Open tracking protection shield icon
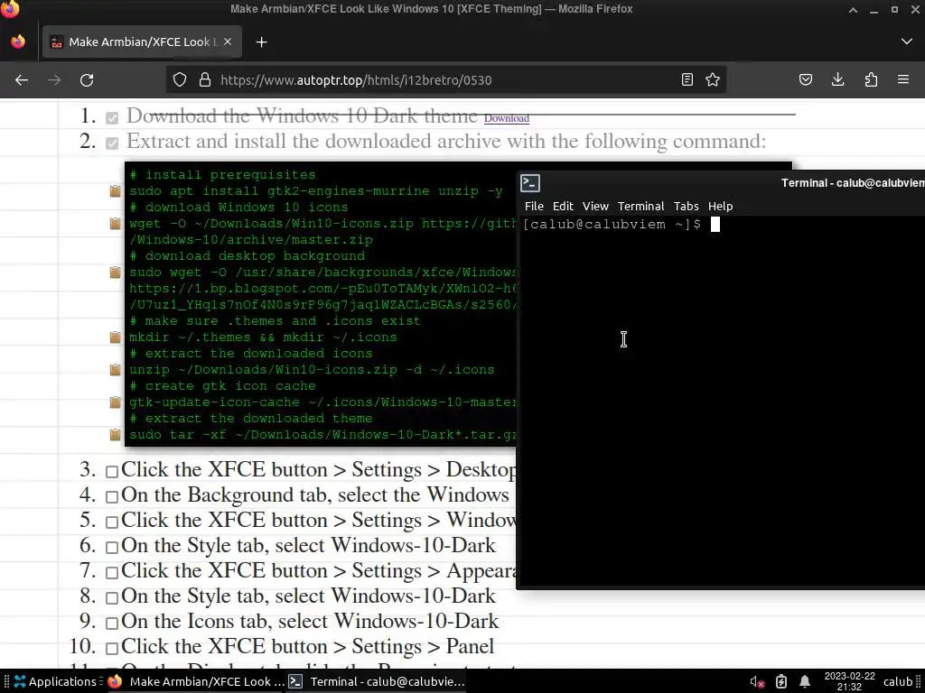 click(x=180, y=79)
